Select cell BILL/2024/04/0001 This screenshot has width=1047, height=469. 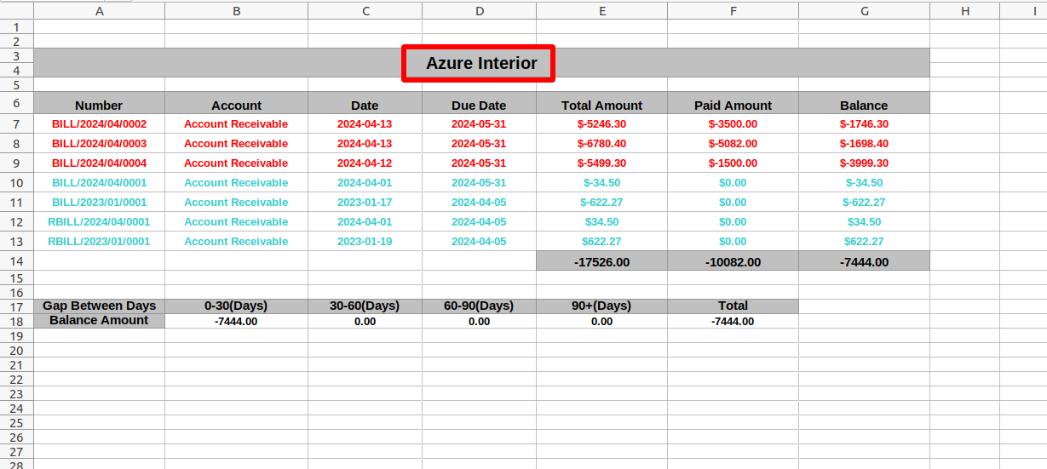(99, 183)
